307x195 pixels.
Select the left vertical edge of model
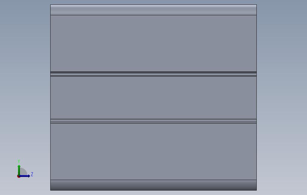click(x=51, y=97)
